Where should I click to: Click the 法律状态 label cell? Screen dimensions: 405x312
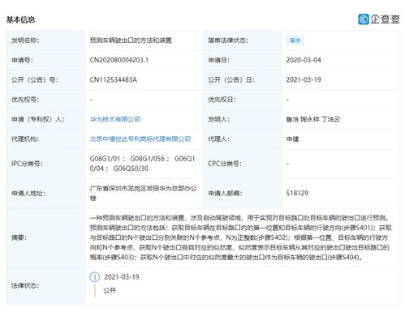tap(45, 285)
